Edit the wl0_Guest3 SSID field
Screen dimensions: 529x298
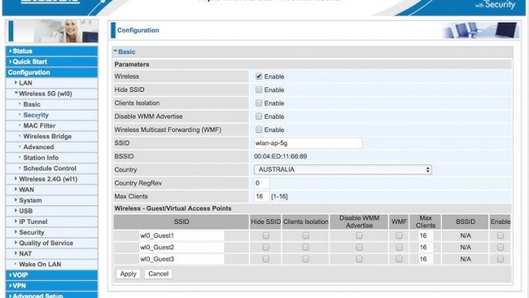[x=181, y=259]
